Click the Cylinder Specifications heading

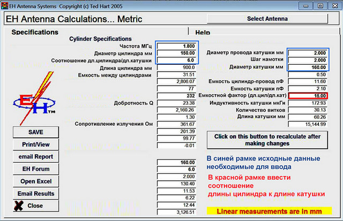pos(100,39)
